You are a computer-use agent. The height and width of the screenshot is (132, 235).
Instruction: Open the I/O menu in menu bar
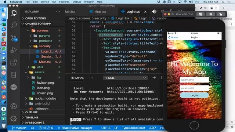(x=54, y=2)
